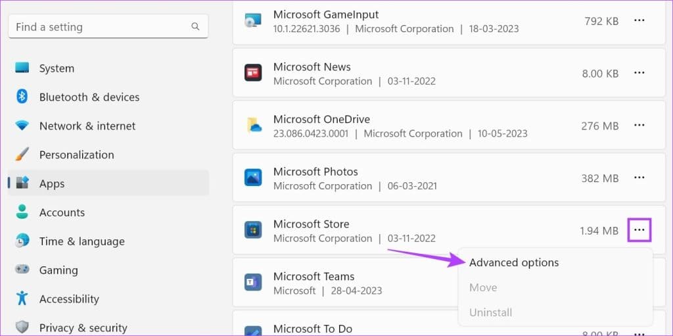Open System settings category
This screenshot has width=673, height=336.
pos(57,68)
